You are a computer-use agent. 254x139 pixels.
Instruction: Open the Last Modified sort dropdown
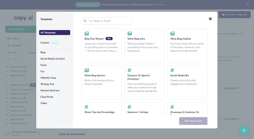point(230,88)
